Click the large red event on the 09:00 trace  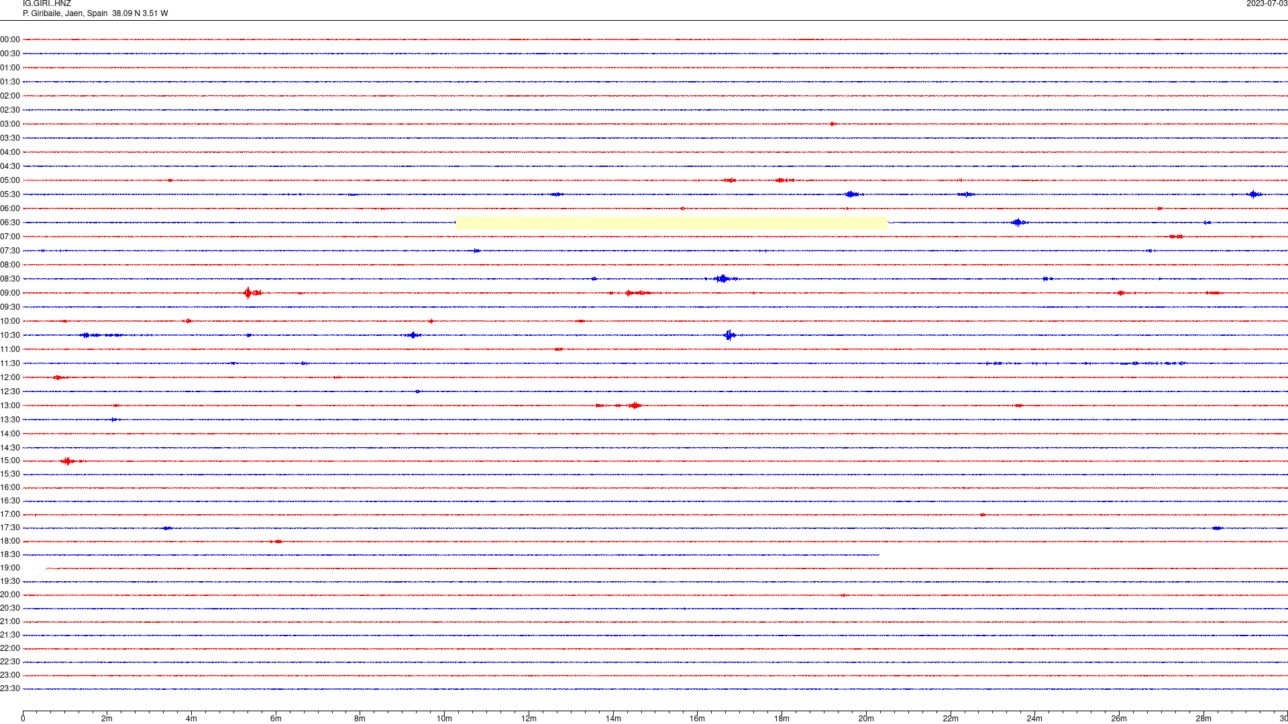(252, 293)
